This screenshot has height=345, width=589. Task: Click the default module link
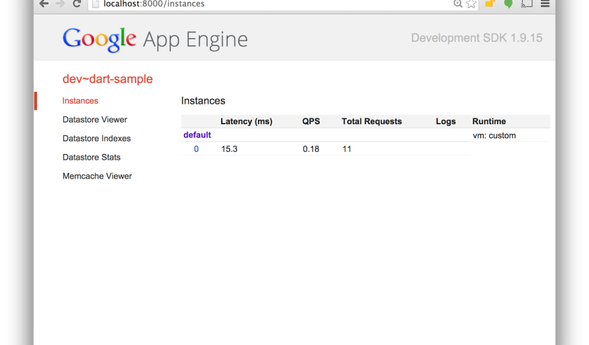[x=197, y=135]
